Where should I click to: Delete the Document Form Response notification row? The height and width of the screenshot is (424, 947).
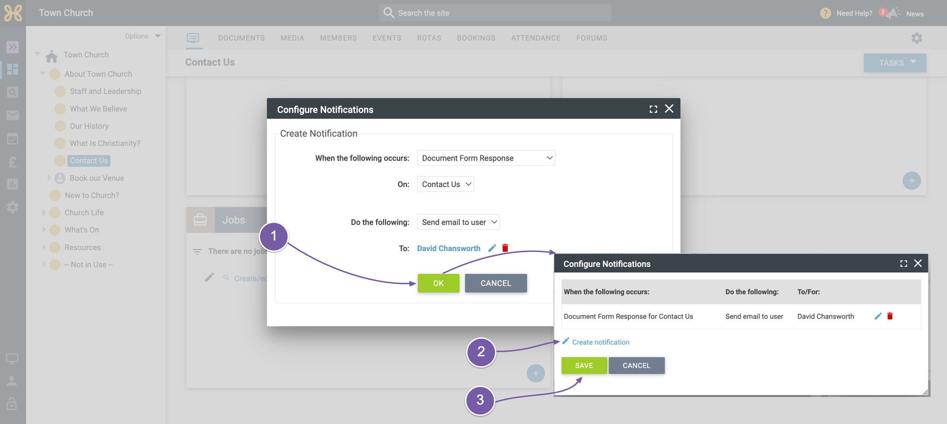click(x=890, y=316)
